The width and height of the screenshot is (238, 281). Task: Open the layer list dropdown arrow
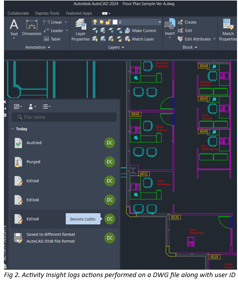(159, 22)
